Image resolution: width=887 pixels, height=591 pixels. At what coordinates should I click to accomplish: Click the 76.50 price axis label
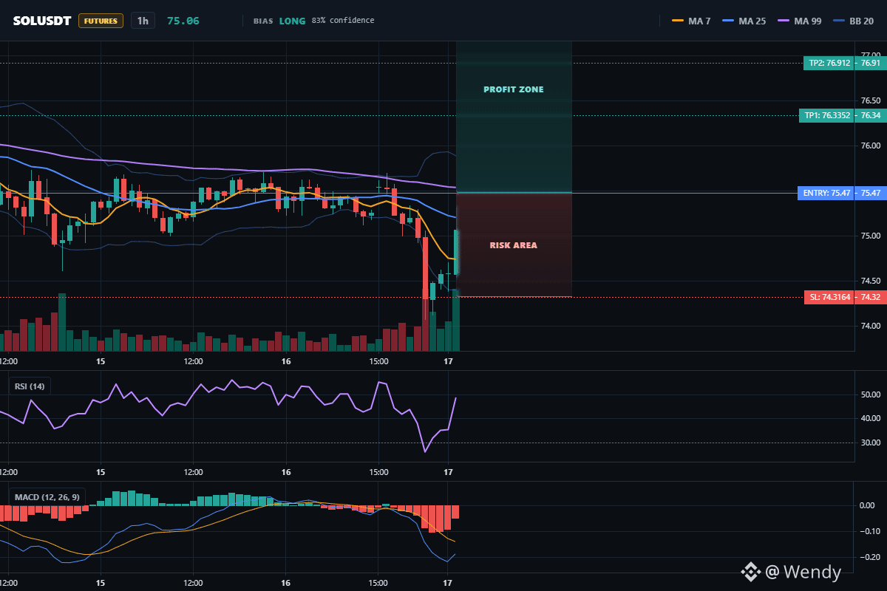[871, 100]
